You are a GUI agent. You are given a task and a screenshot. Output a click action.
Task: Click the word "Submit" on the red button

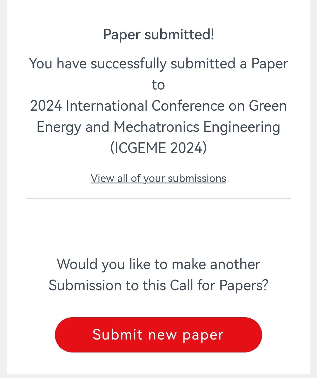point(117,335)
